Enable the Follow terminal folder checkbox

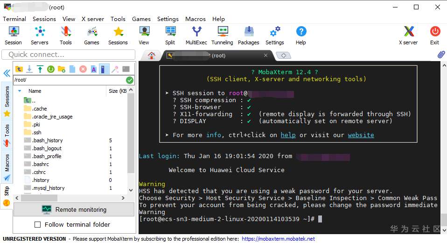(x=37, y=224)
